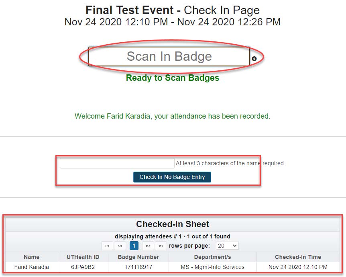
Task: Sort by Name column header
Action: [x=32, y=257]
